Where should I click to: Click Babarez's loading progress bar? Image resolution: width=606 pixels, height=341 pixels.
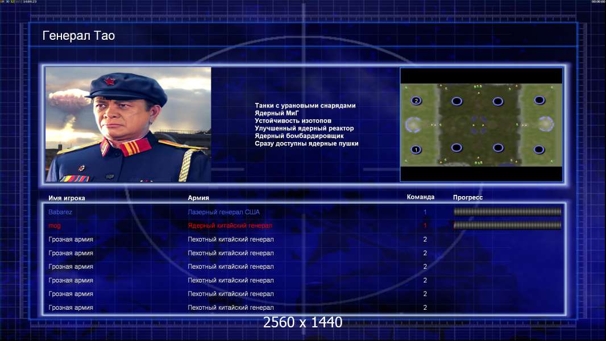point(507,211)
